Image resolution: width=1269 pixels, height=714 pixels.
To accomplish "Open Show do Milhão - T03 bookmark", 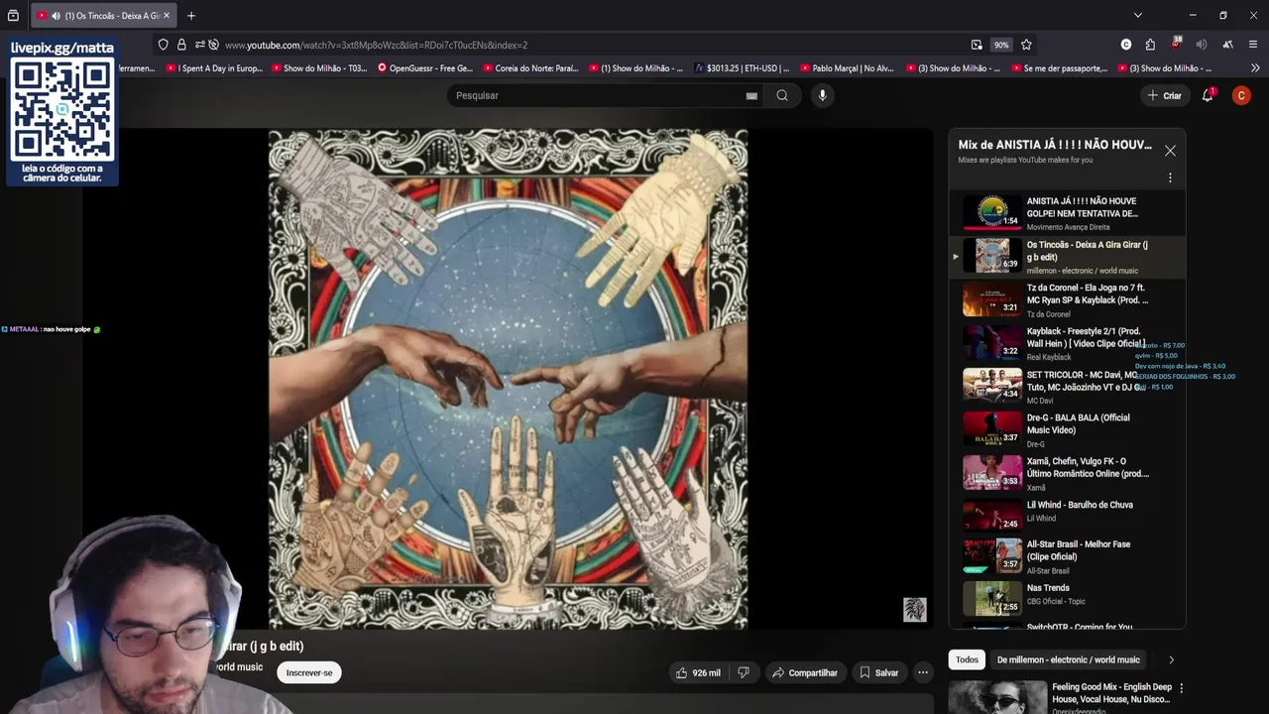I will coord(319,68).
